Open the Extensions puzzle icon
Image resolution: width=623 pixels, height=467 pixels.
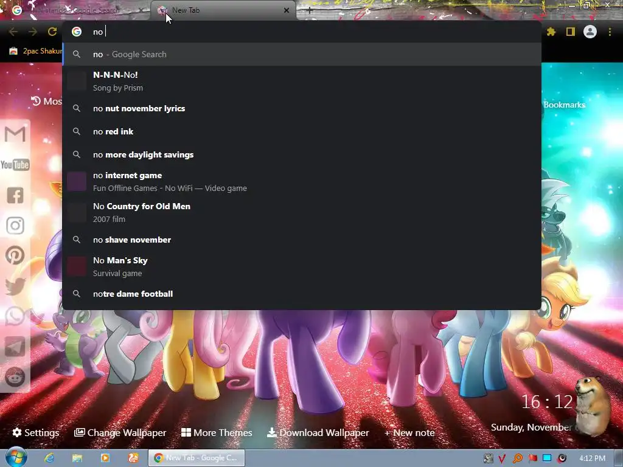[x=551, y=32]
